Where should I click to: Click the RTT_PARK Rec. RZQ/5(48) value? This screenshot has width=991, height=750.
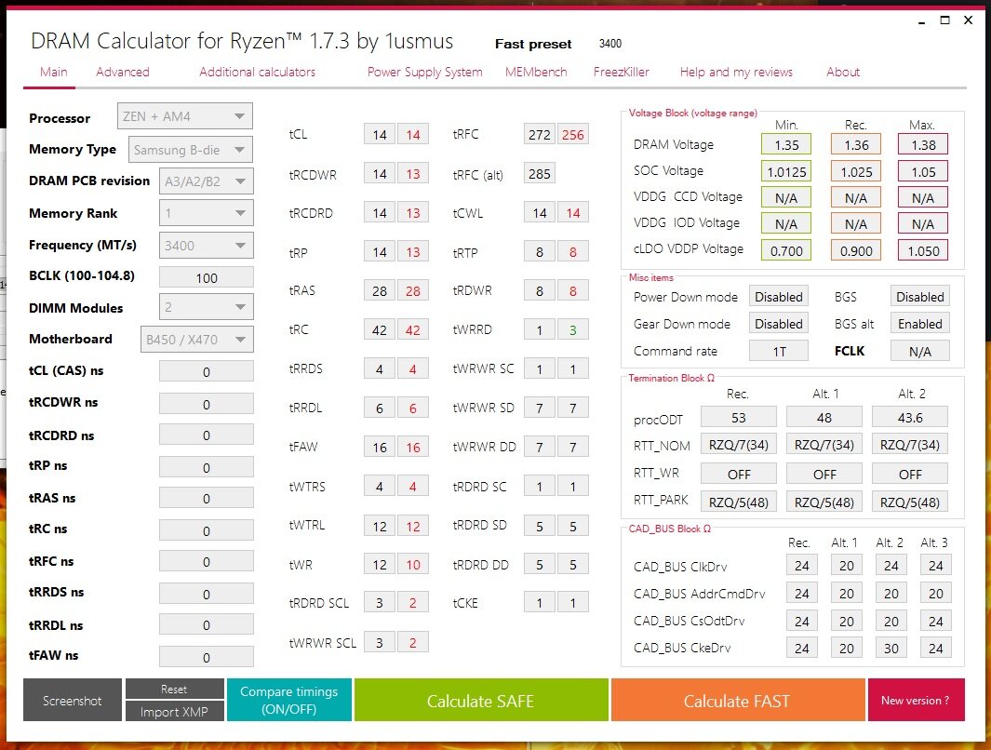click(x=739, y=502)
